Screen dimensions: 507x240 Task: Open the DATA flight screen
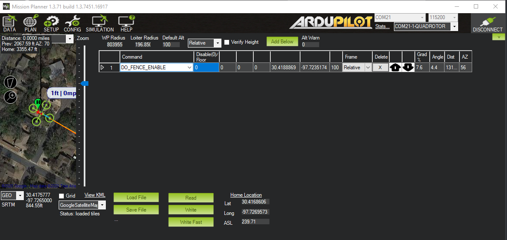(x=9, y=24)
